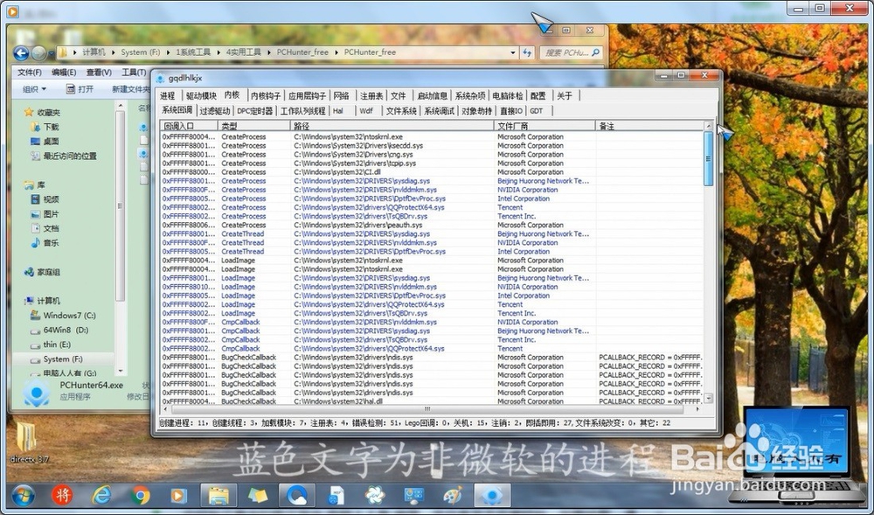Go back in Explorer window
The image size is (874, 515).
tap(21, 53)
